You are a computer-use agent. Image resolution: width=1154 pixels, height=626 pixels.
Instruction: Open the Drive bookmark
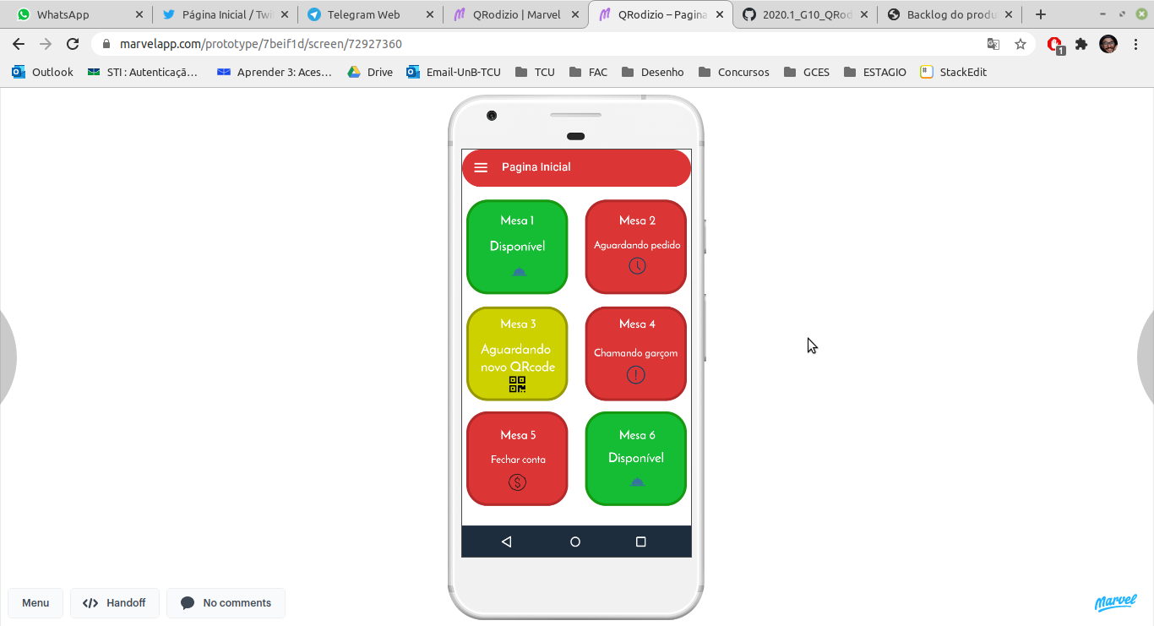point(370,73)
